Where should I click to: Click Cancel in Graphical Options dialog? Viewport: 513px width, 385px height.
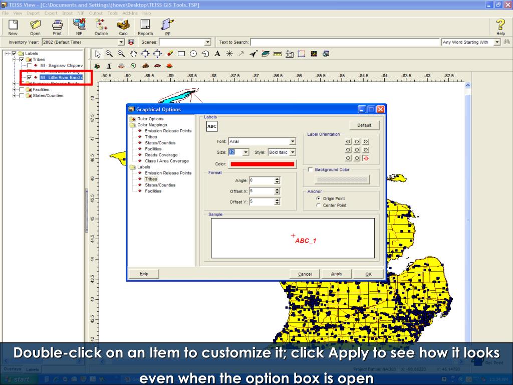tap(305, 274)
